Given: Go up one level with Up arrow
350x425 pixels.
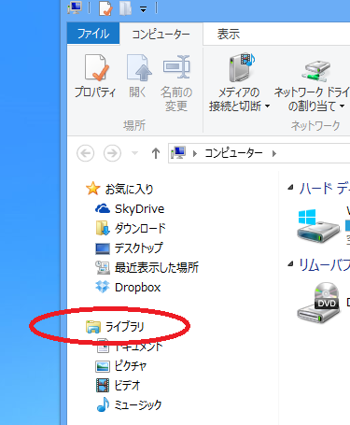Looking at the screenshot, I should (x=156, y=153).
